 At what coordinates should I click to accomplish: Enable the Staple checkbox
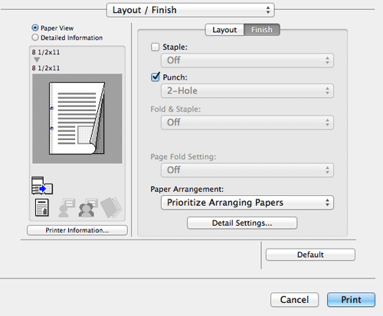click(x=155, y=47)
